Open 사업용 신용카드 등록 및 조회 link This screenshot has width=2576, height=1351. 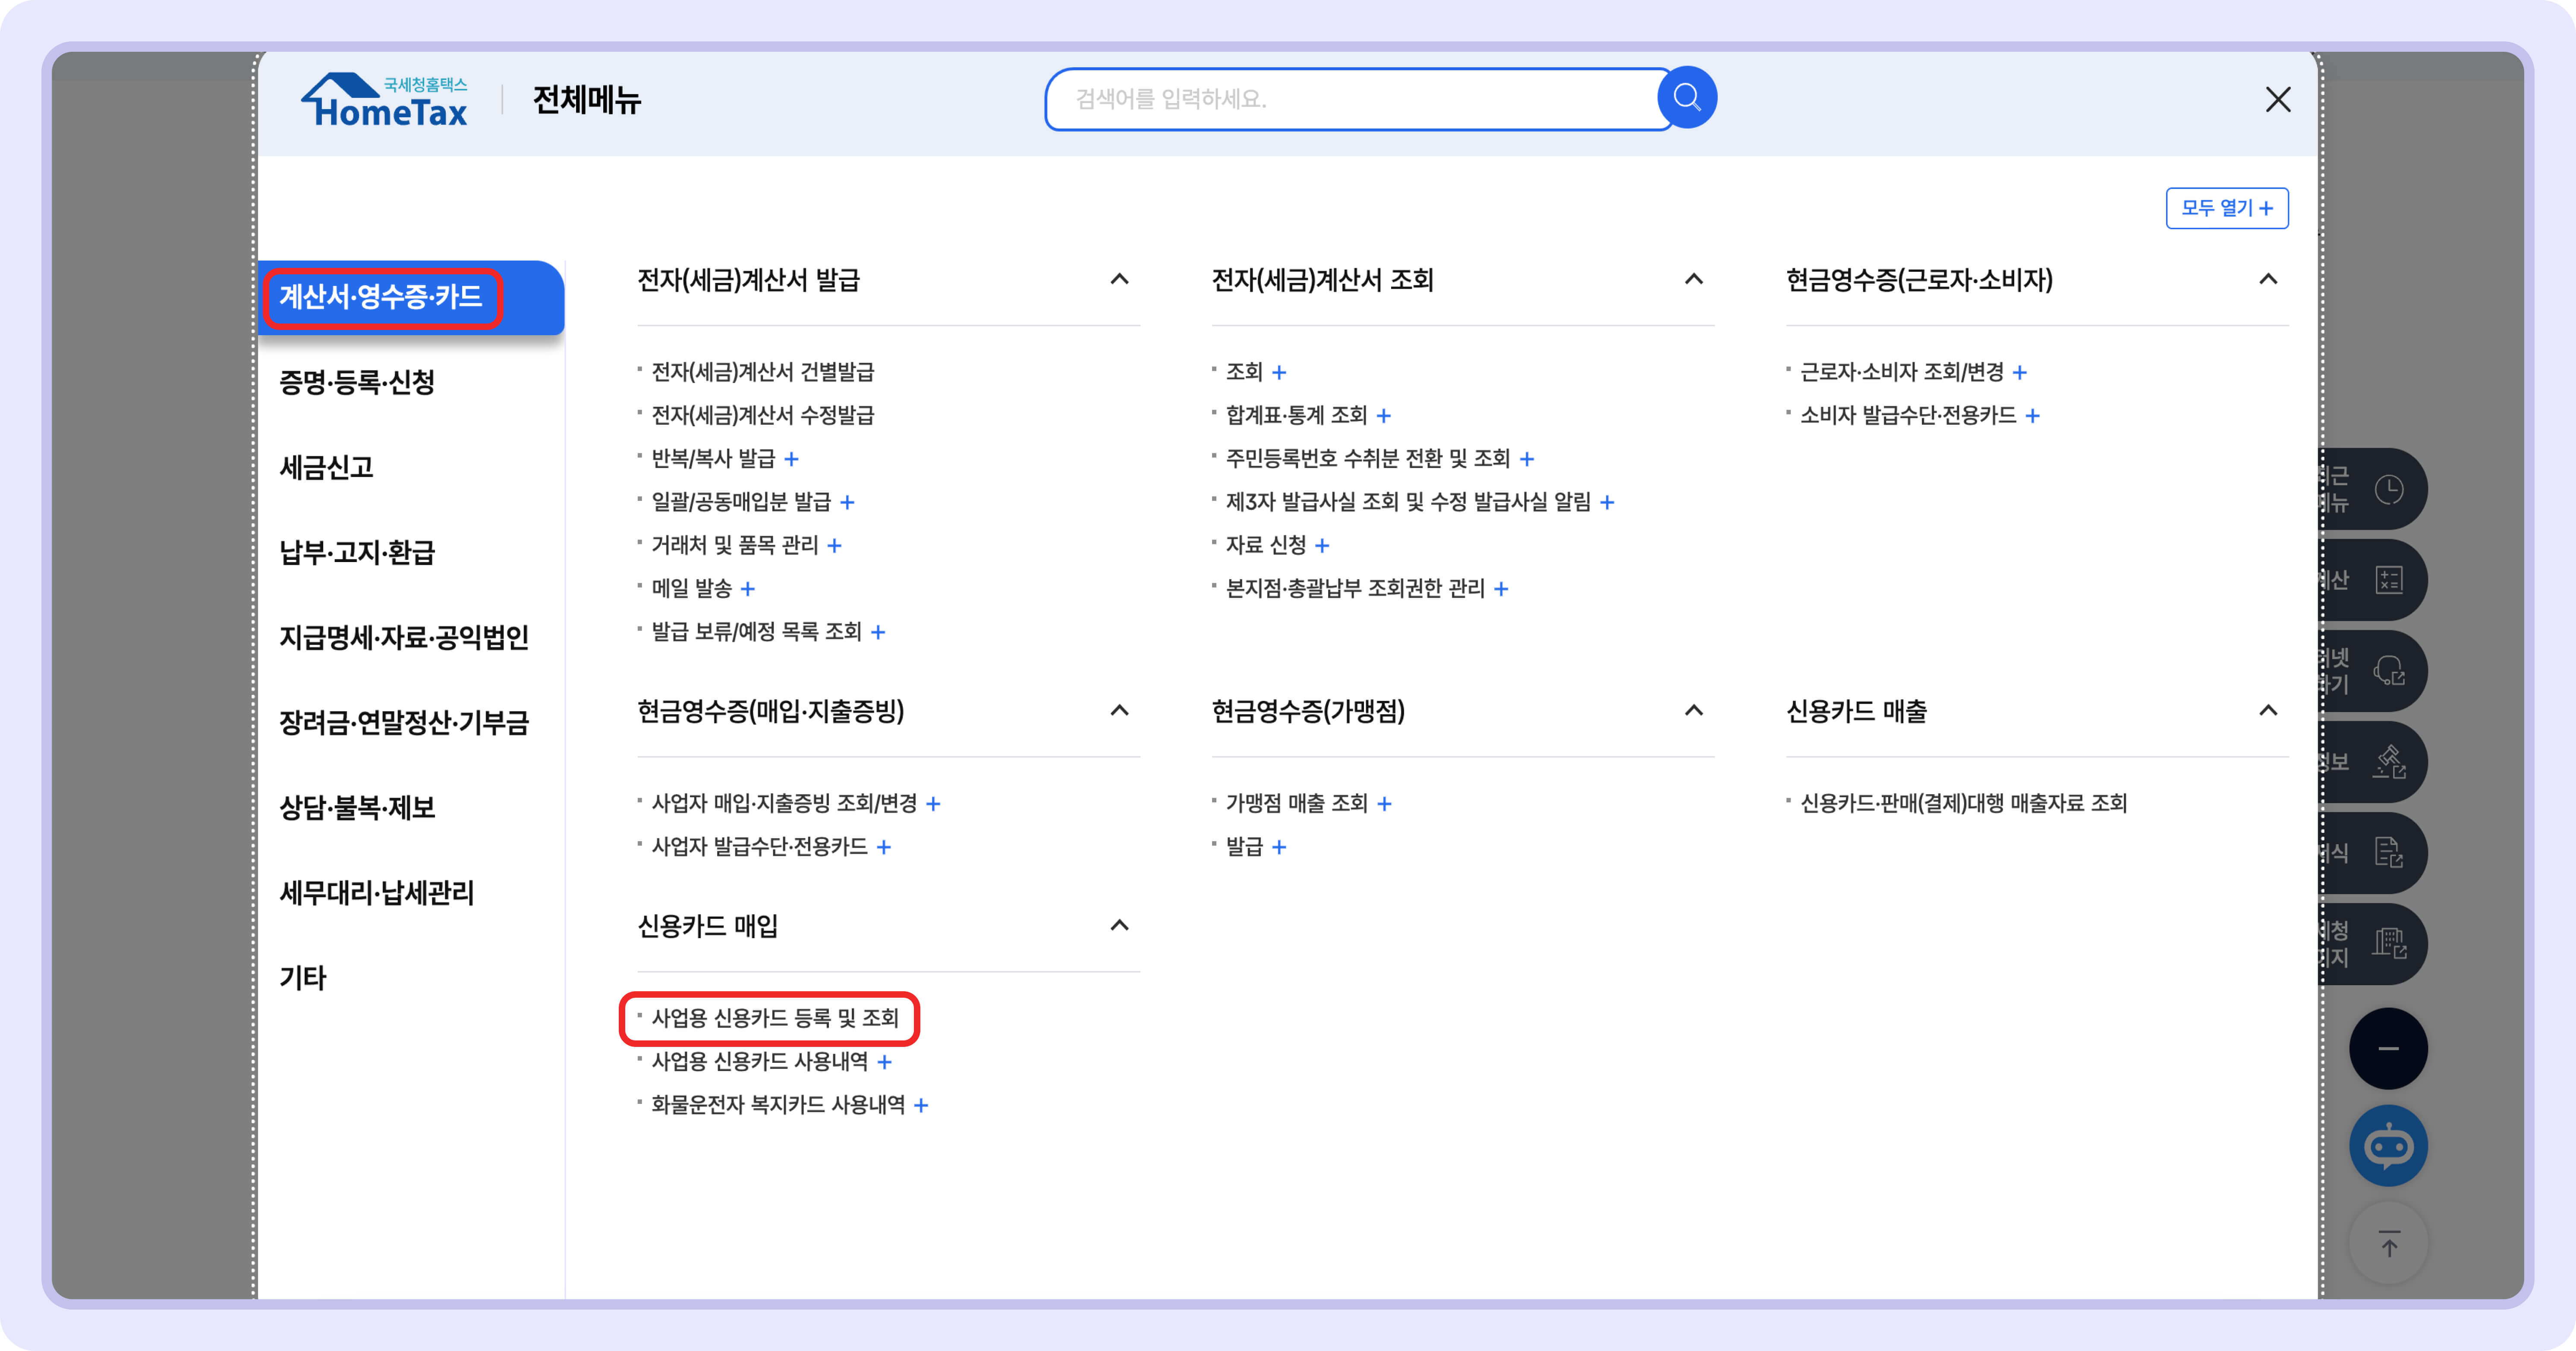coord(775,1018)
